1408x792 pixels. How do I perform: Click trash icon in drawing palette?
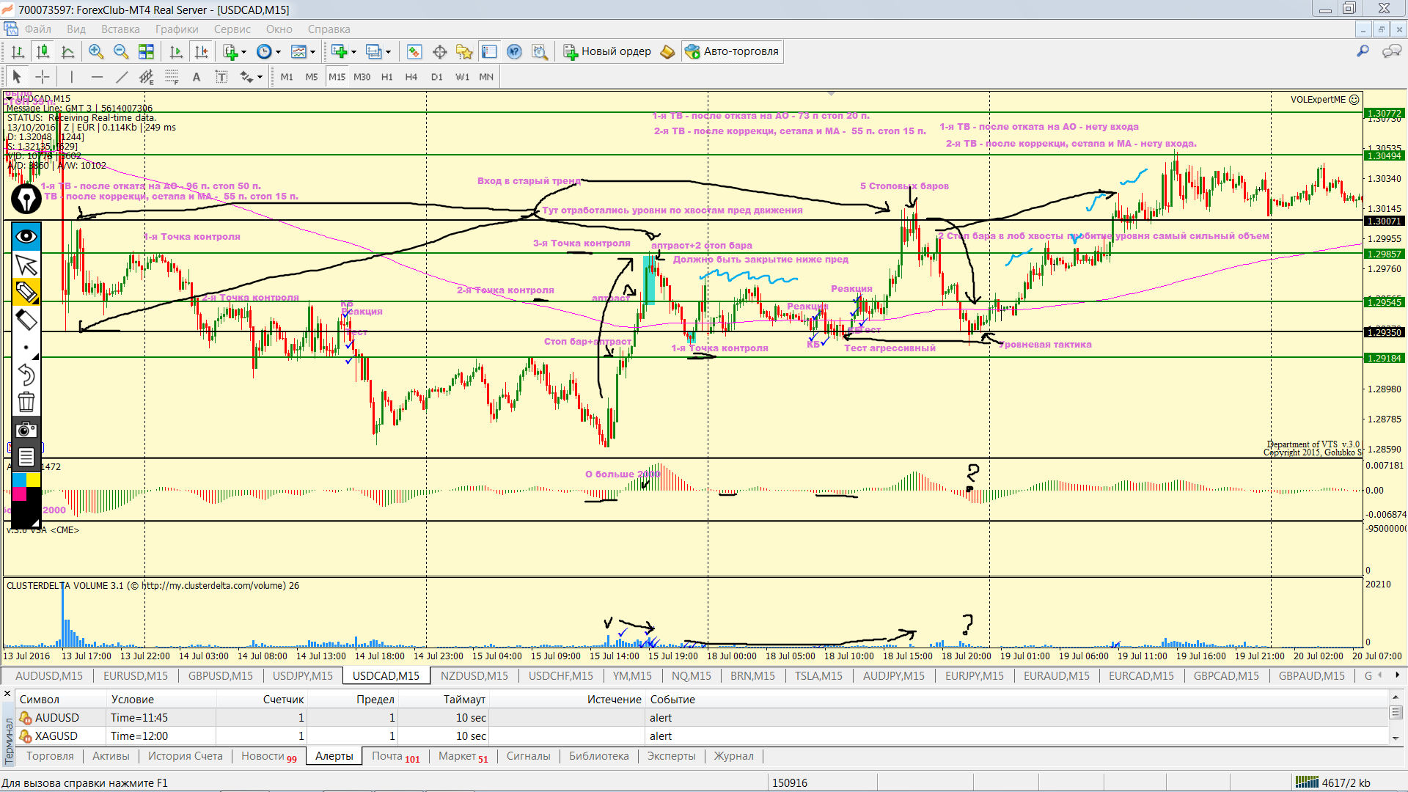click(26, 402)
